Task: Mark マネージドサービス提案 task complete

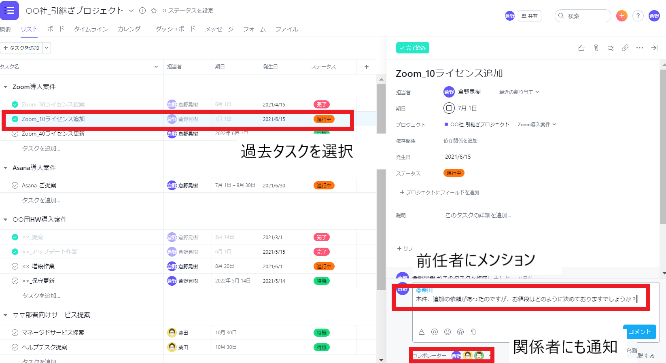Action: 15,333
